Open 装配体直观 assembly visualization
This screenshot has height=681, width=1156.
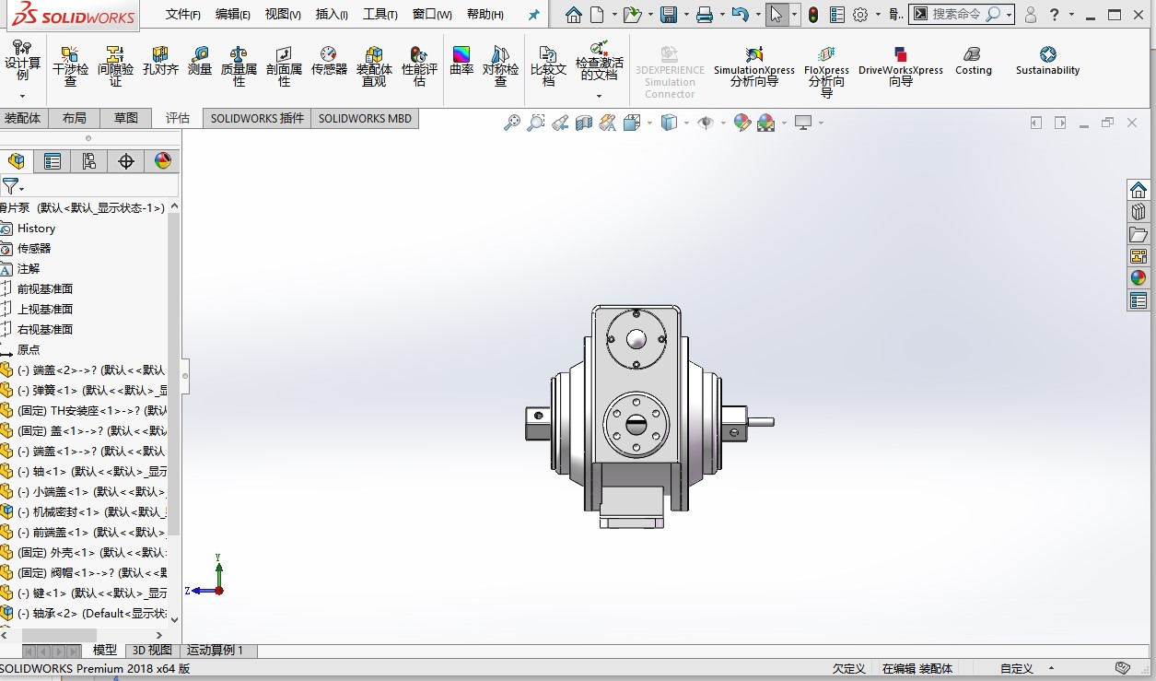(374, 66)
